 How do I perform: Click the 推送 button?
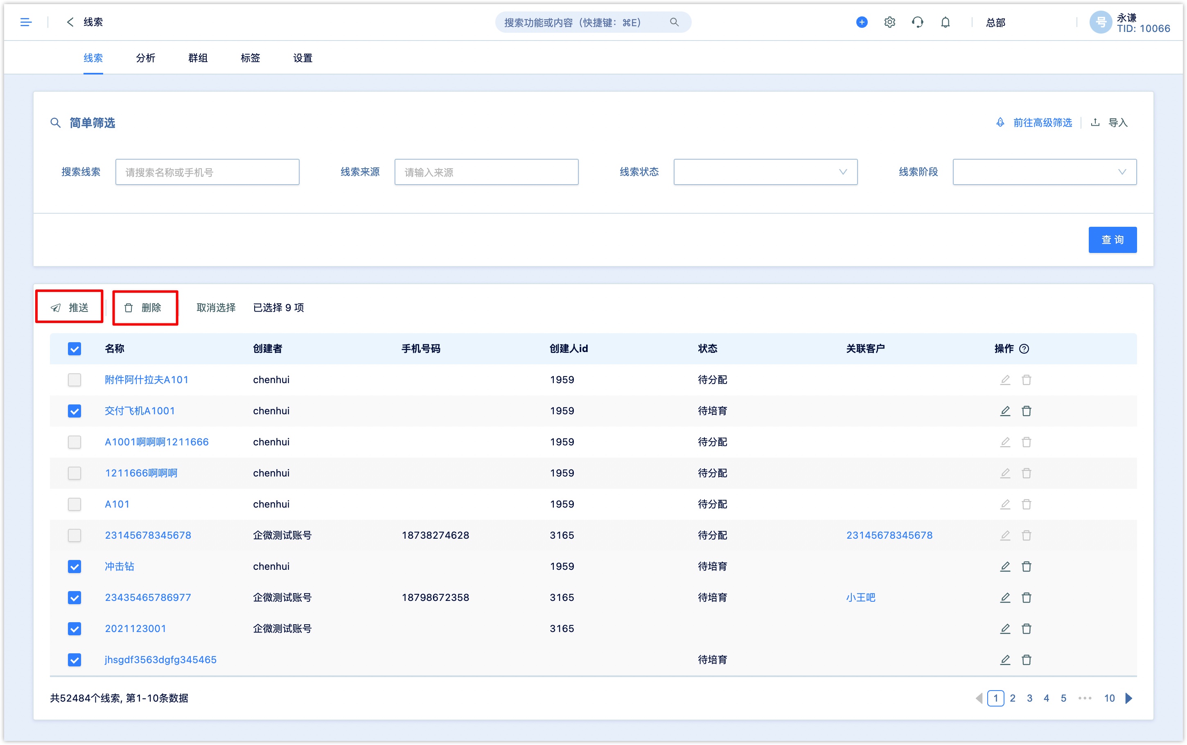coord(70,307)
